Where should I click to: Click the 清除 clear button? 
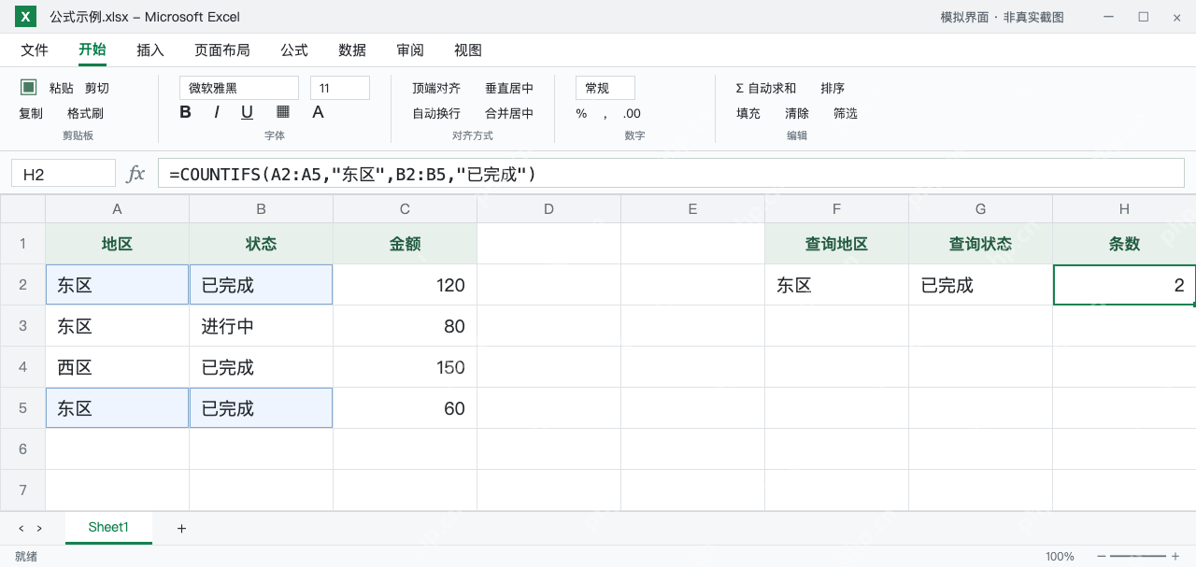[797, 113]
